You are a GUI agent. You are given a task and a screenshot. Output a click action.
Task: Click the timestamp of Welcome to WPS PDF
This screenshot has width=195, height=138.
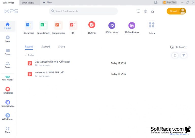(118, 74)
